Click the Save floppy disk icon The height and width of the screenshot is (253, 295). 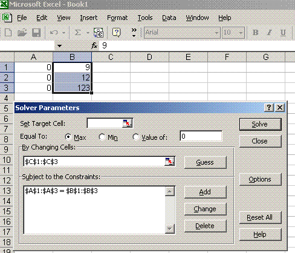36,33
